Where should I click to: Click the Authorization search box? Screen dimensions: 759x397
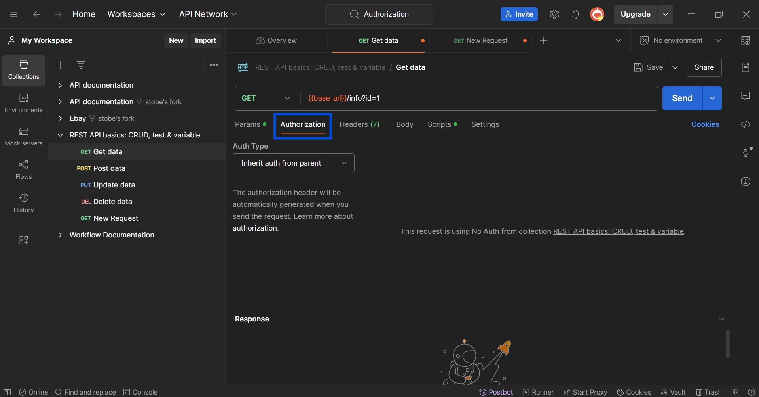coord(379,14)
